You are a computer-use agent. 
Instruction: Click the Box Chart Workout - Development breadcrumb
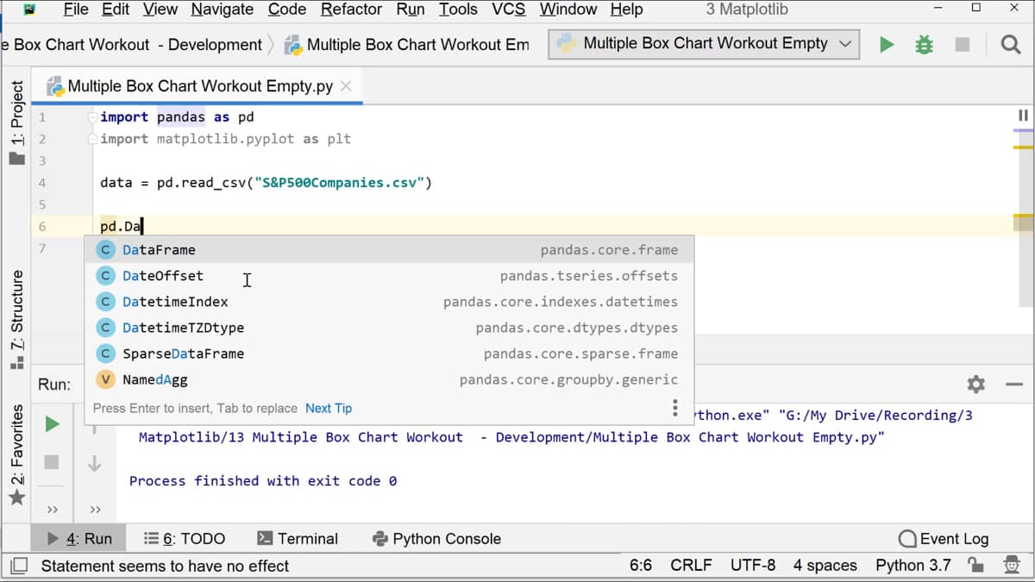[x=132, y=45]
